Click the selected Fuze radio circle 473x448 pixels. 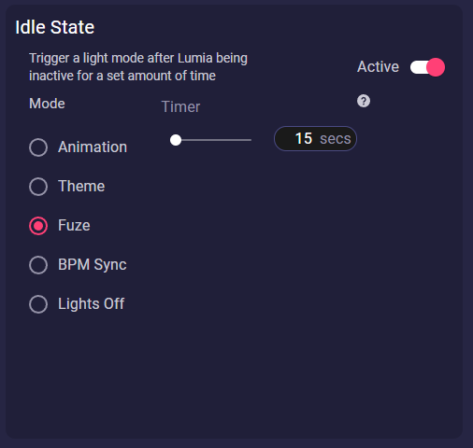point(38,226)
